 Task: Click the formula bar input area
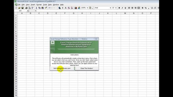tap(98, 11)
